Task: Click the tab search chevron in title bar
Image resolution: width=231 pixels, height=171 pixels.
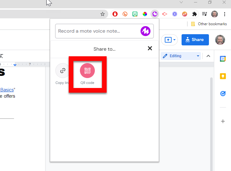Action: point(181,2)
